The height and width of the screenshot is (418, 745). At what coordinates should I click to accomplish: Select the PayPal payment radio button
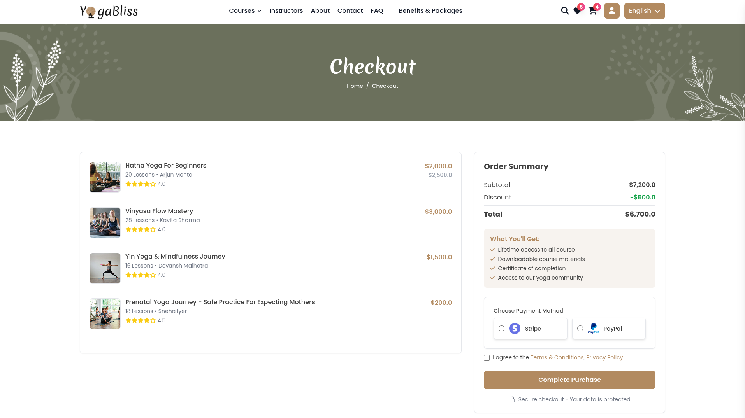tap(580, 329)
